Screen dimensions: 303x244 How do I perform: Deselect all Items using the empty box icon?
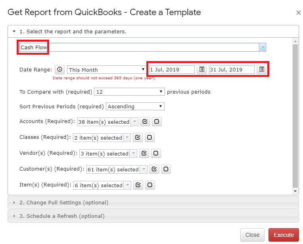150,185
